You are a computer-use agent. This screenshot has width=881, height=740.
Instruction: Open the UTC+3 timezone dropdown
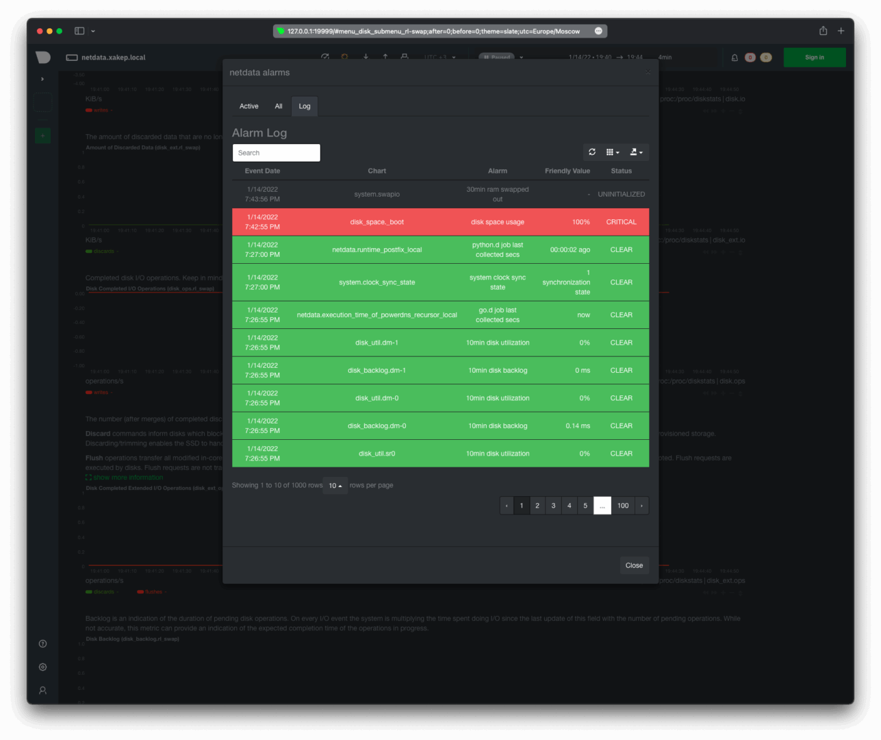click(x=439, y=58)
